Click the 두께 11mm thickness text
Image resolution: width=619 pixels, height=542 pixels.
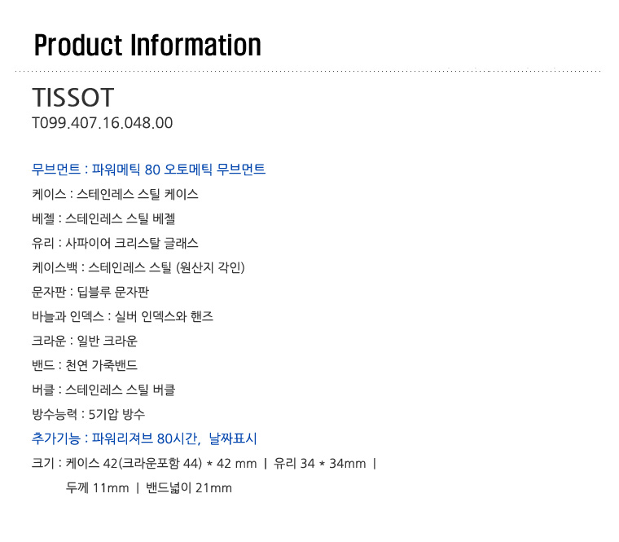coord(97,488)
